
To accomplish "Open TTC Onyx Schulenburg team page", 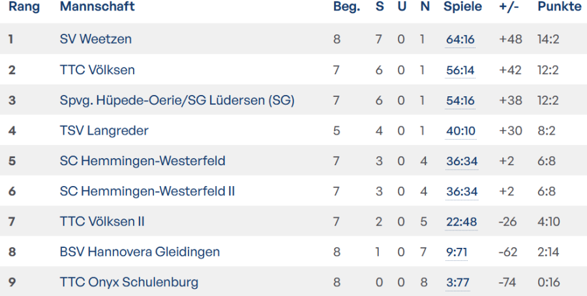I will (x=128, y=282).
